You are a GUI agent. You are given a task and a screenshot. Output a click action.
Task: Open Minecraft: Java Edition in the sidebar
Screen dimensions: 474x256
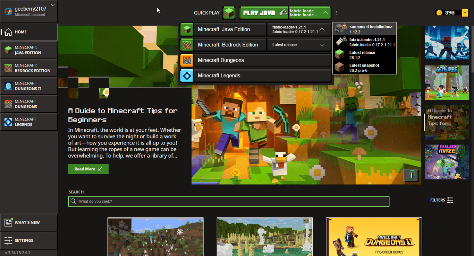point(29,50)
